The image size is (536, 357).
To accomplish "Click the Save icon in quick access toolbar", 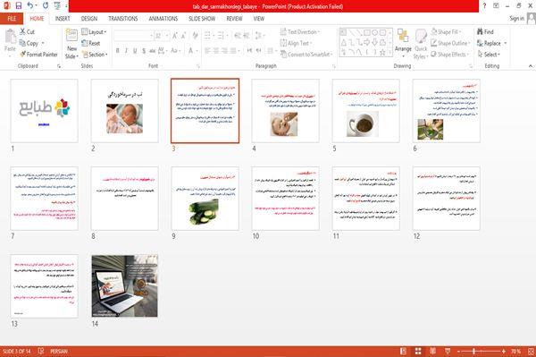I will pos(19,5).
